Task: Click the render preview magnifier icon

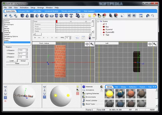Action: coord(141,16)
